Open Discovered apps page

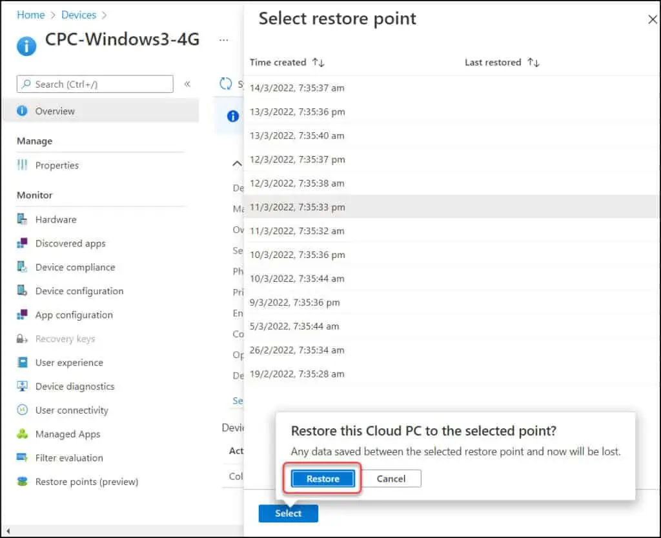[x=70, y=243]
